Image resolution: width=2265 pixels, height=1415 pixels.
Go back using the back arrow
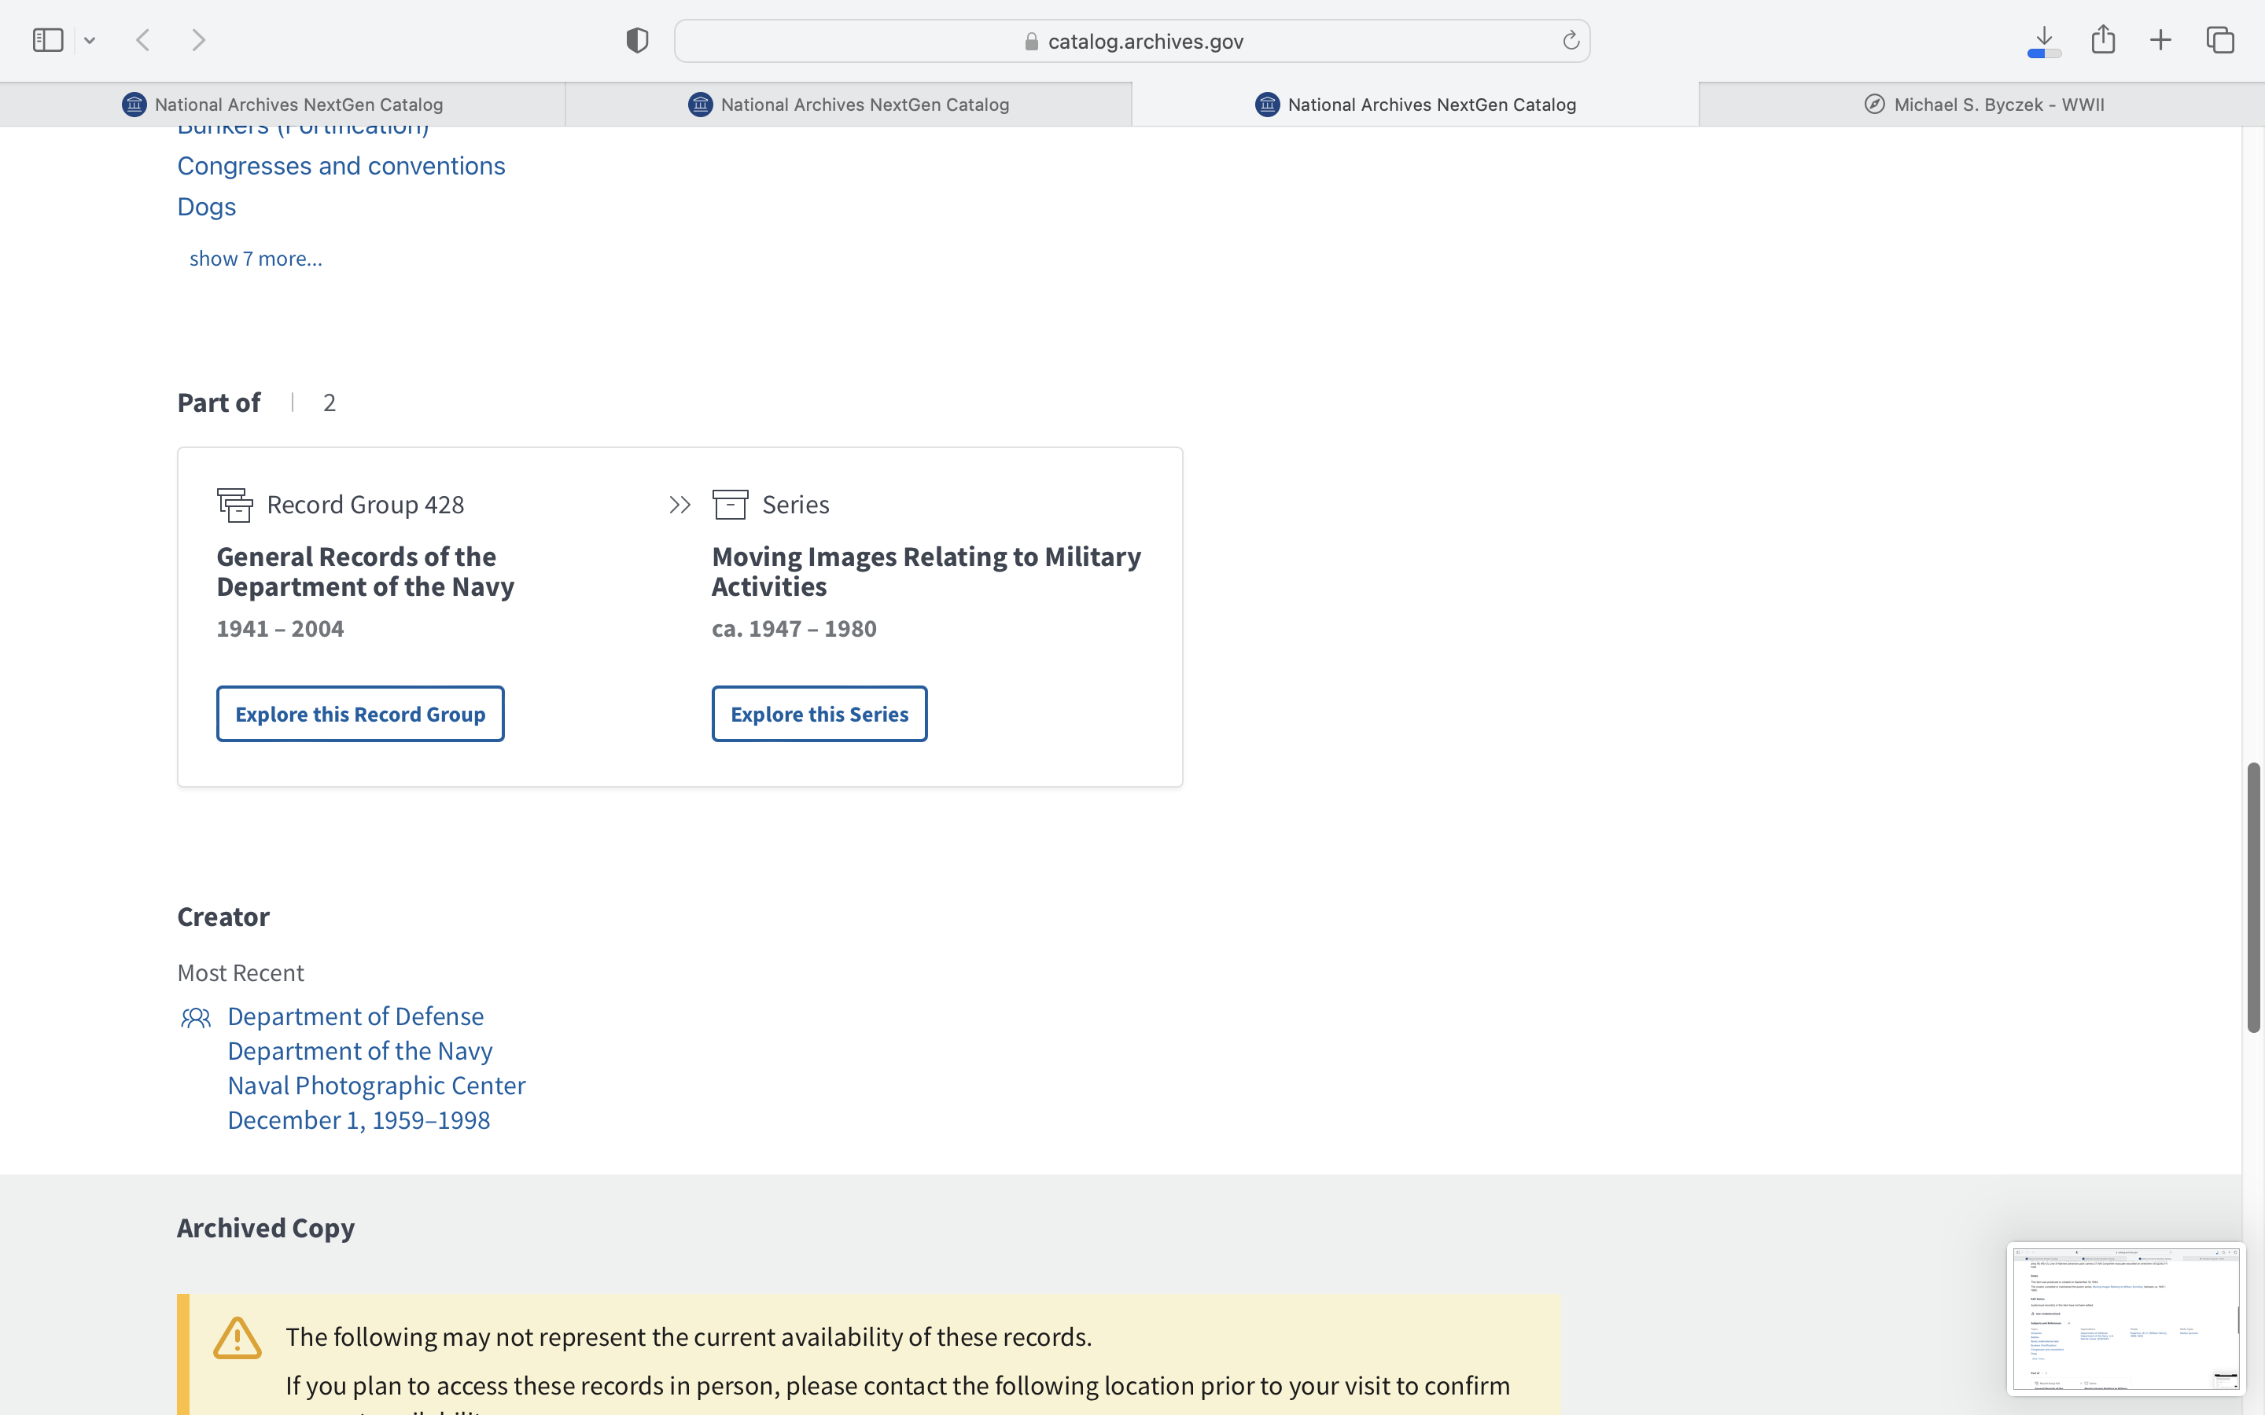[143, 40]
